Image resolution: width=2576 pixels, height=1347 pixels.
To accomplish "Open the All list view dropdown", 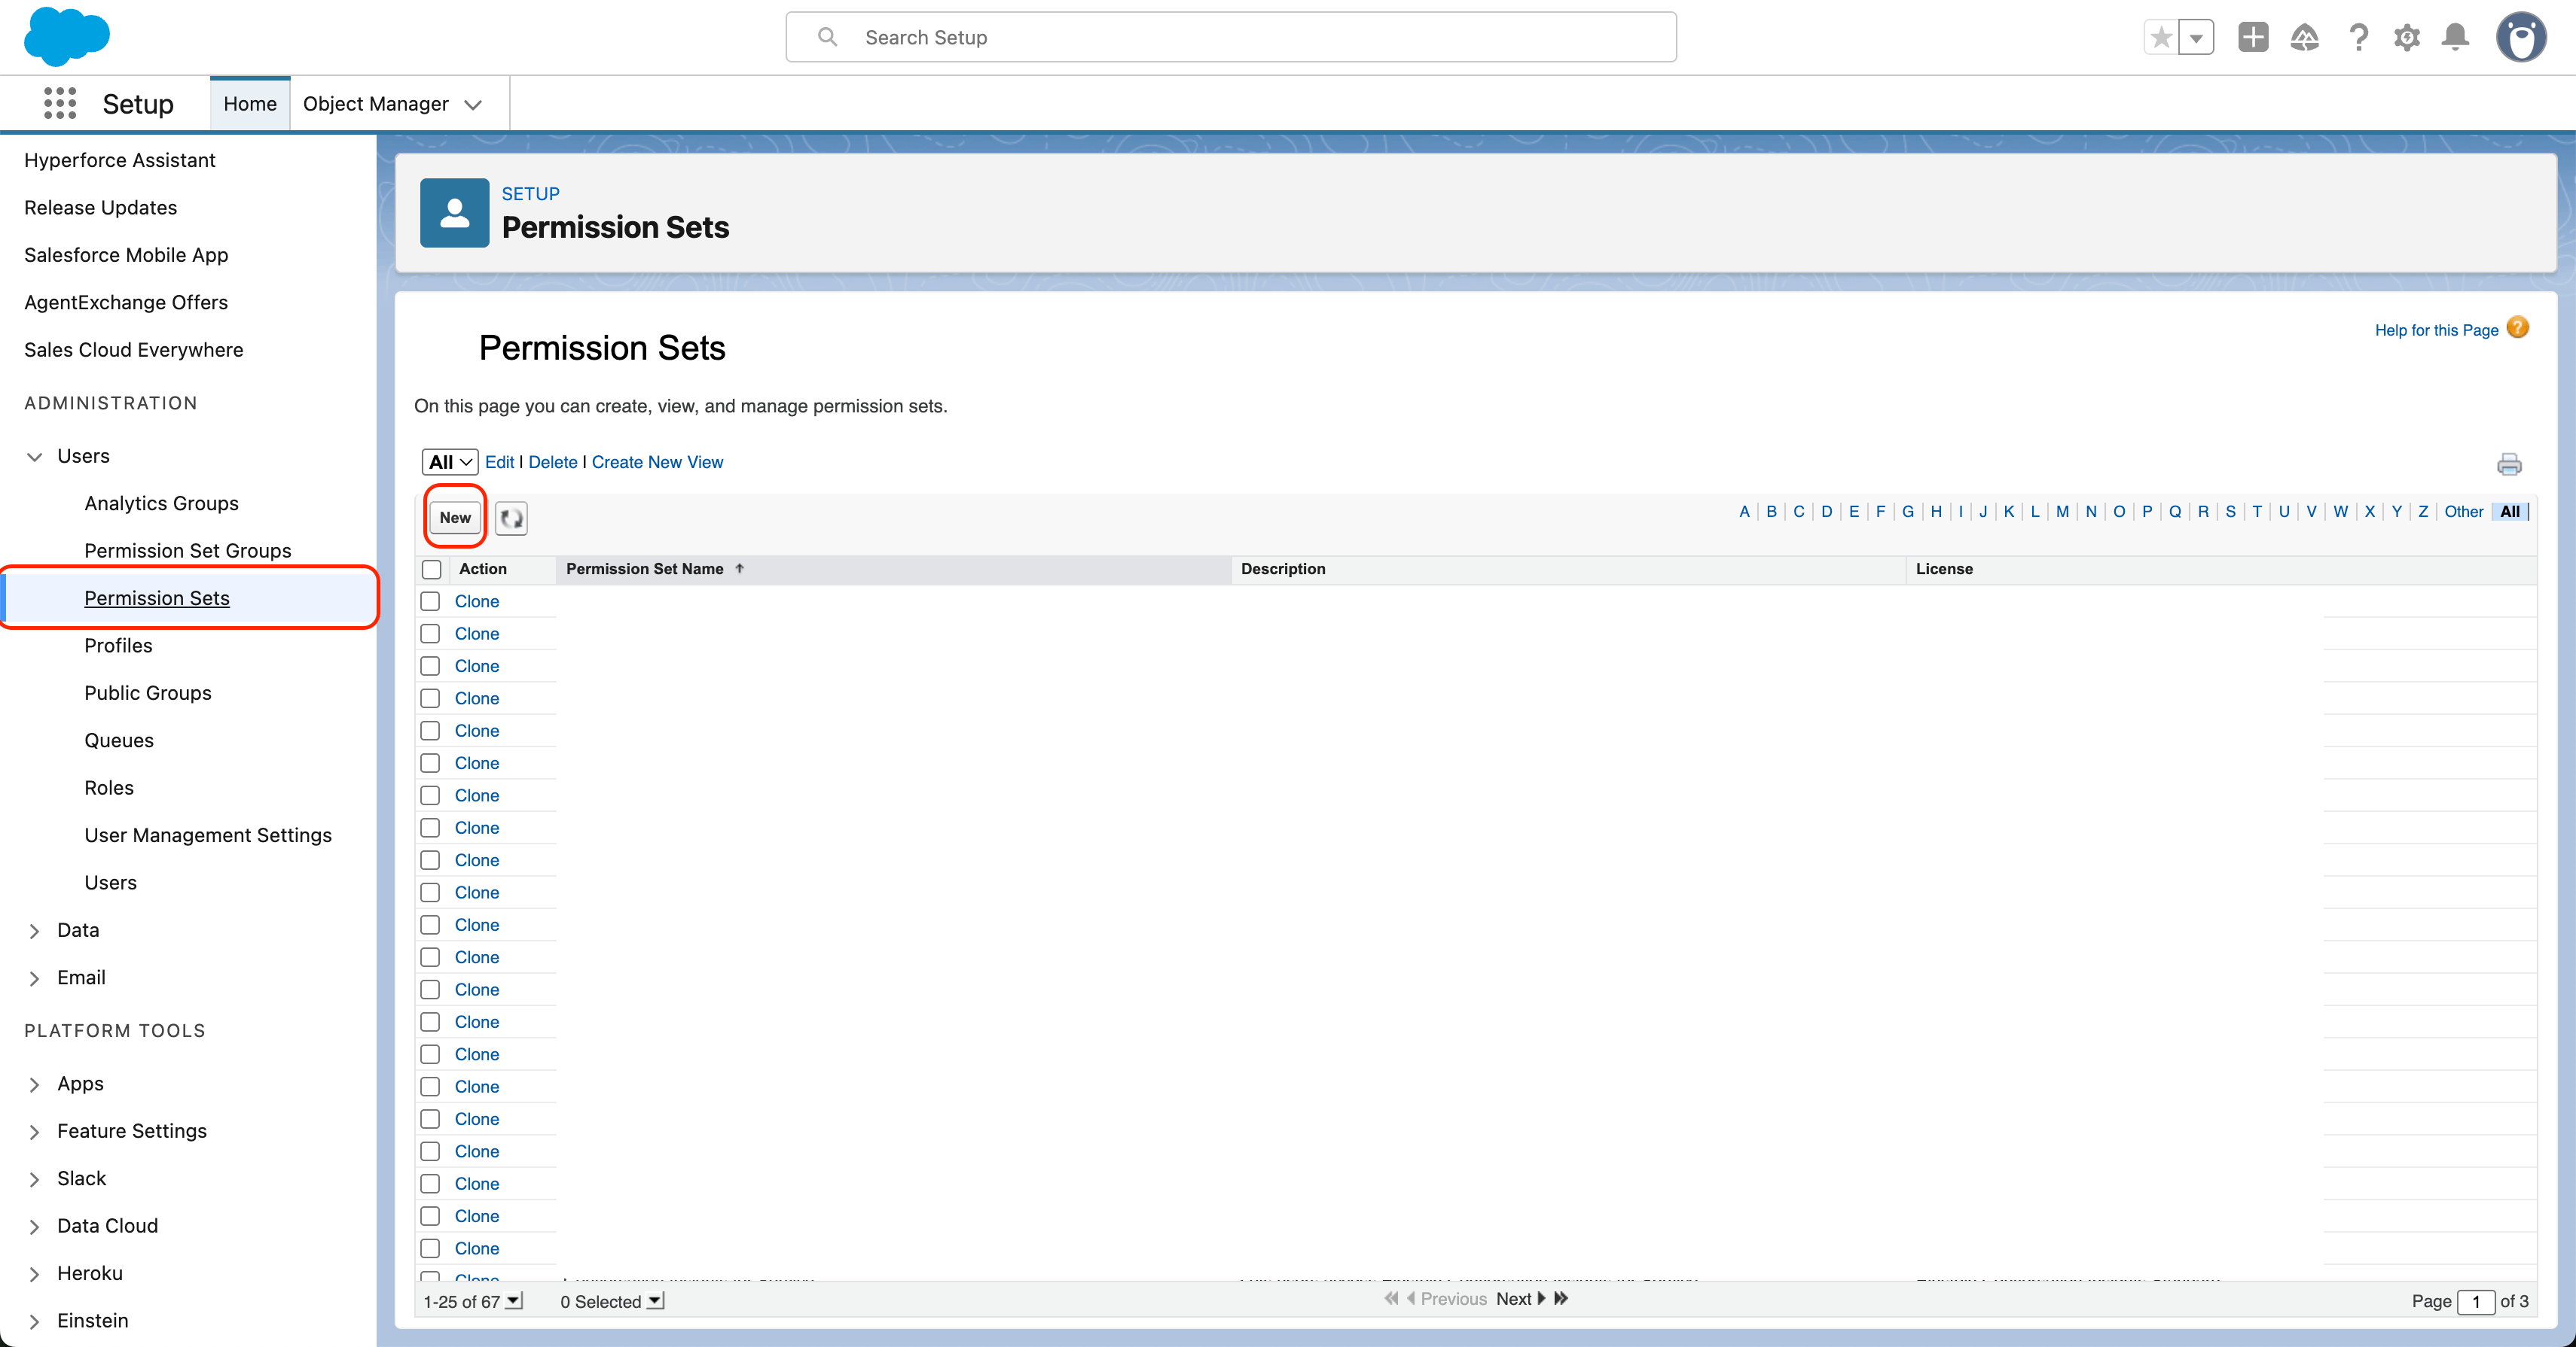I will tap(450, 461).
